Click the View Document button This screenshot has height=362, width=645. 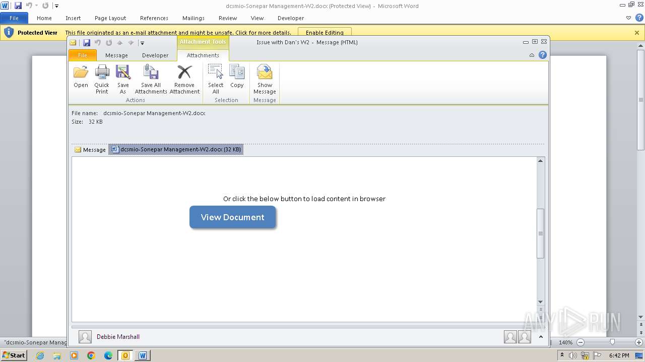pos(233,217)
